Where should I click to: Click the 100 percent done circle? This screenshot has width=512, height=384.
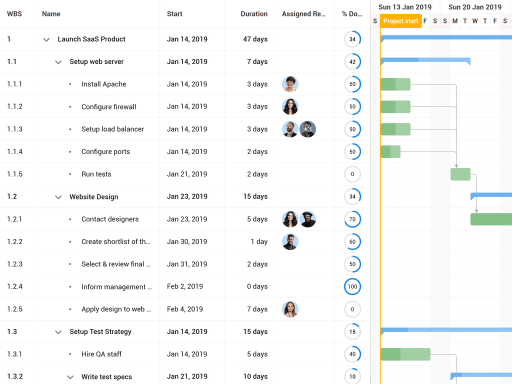click(x=352, y=286)
